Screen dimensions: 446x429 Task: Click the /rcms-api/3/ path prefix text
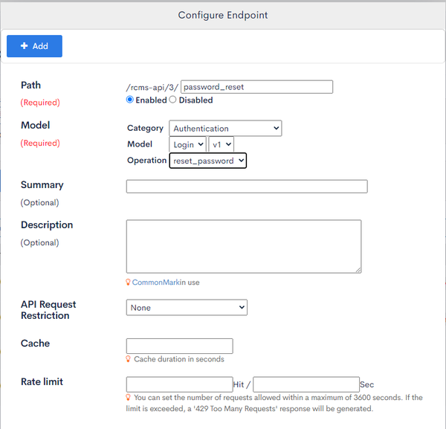pos(152,87)
